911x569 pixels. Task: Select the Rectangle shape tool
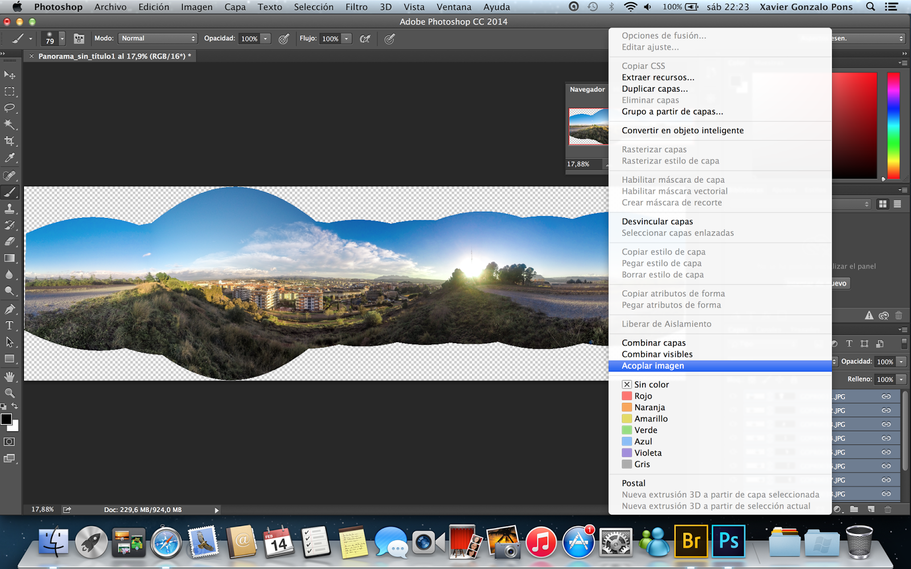click(x=10, y=358)
